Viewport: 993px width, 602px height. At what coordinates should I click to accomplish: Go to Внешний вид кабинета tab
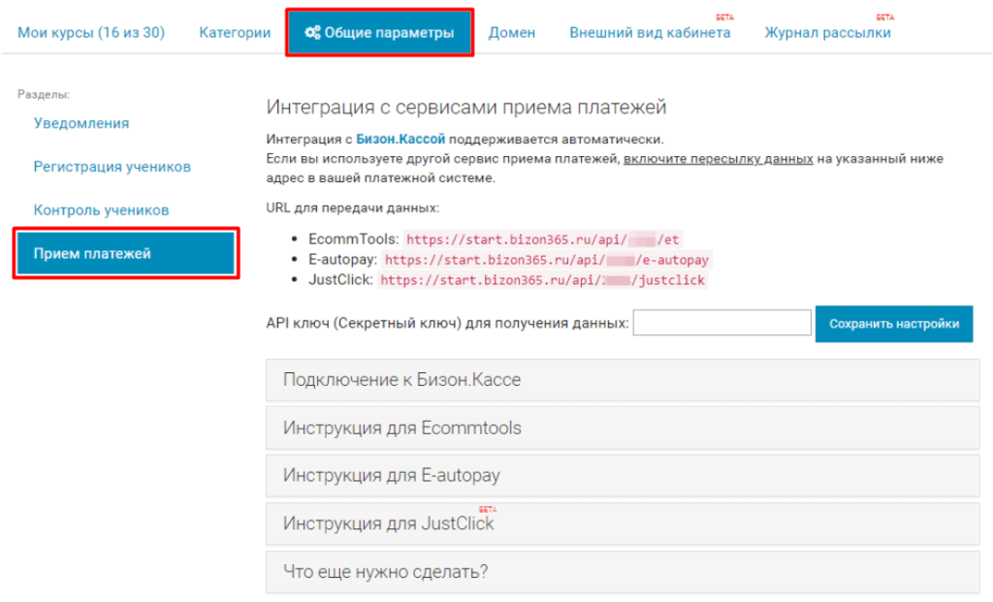tap(649, 33)
